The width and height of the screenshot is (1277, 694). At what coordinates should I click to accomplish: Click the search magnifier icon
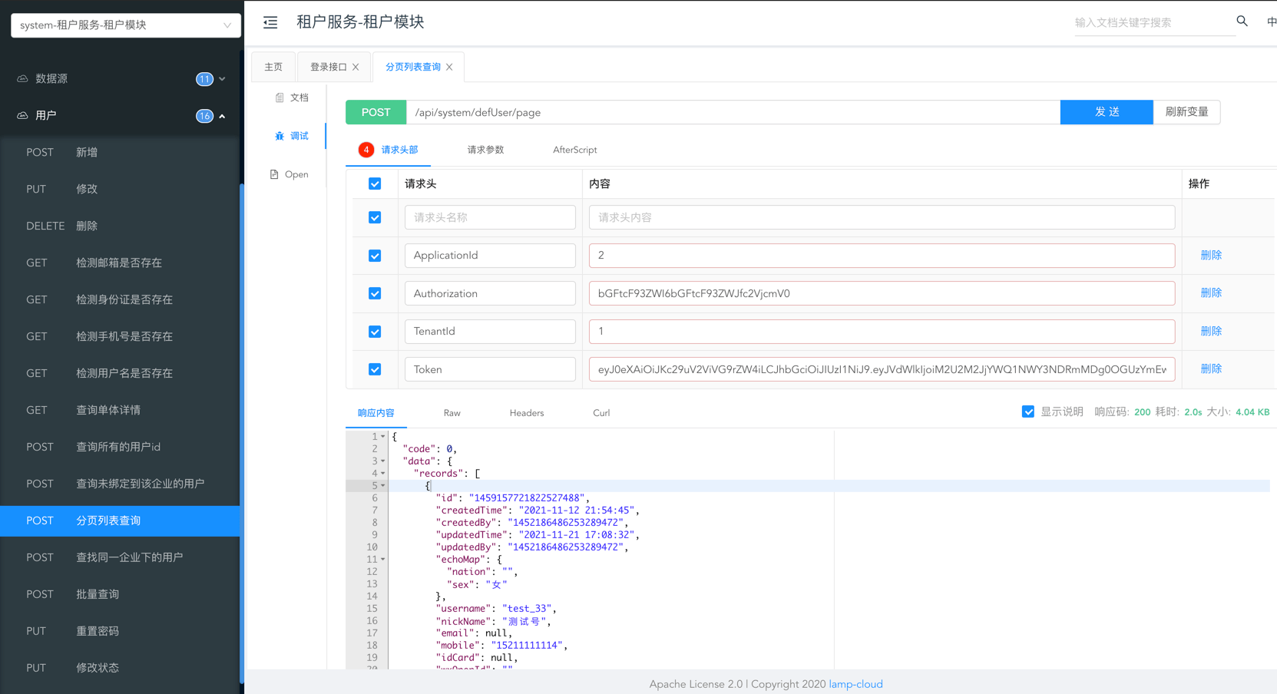tap(1242, 21)
